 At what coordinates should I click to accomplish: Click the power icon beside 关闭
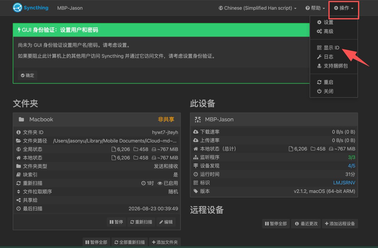[x=319, y=91]
